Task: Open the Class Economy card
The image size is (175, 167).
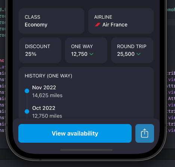Action: coord(52,21)
